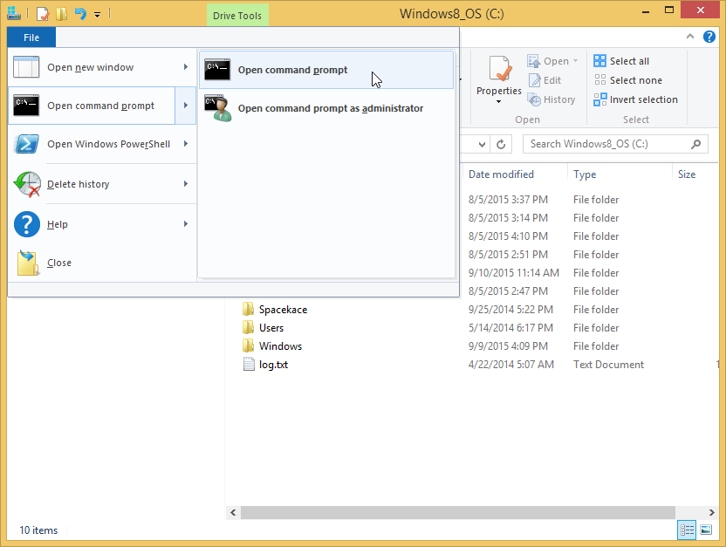
Task: Click the Properties quick access toolbar icon
Action: 43,14
